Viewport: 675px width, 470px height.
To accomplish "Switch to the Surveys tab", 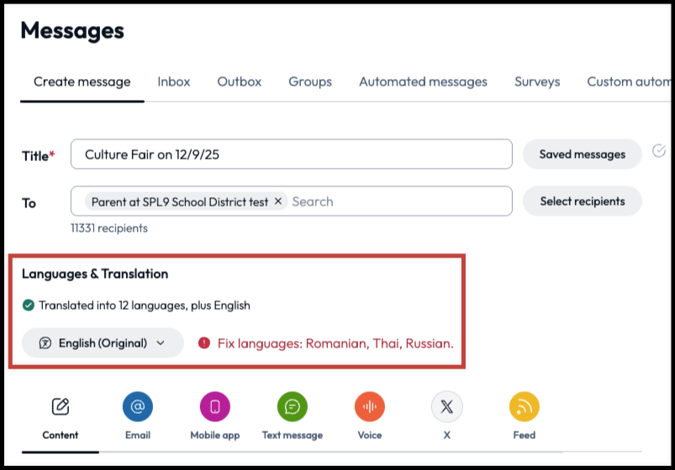I will coord(537,81).
